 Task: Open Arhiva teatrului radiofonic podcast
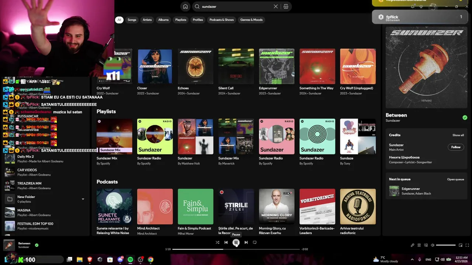click(x=358, y=206)
